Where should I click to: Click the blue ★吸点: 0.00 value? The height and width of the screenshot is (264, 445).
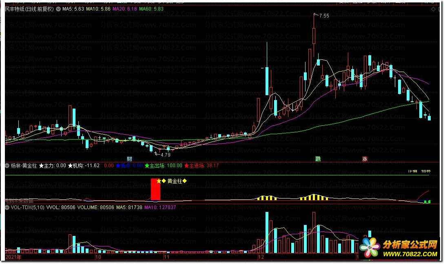coord(129,166)
